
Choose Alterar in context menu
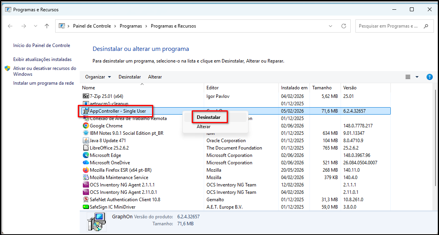coord(203,127)
